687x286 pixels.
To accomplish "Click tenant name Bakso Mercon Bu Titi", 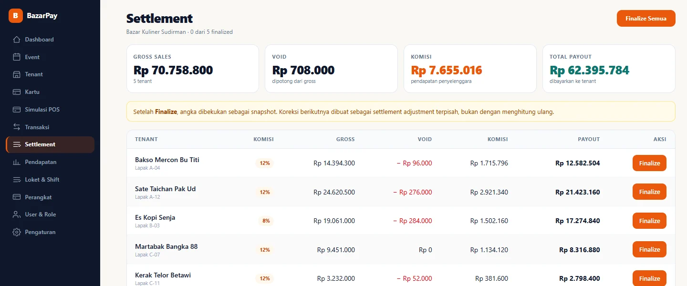I will pyautogui.click(x=167, y=160).
